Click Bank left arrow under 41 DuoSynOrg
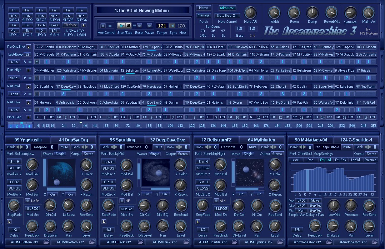This screenshot has height=249, width=385. 83,147
